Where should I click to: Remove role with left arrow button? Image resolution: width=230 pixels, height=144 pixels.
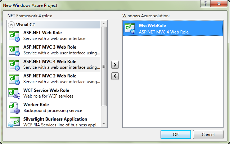(x=115, y=76)
